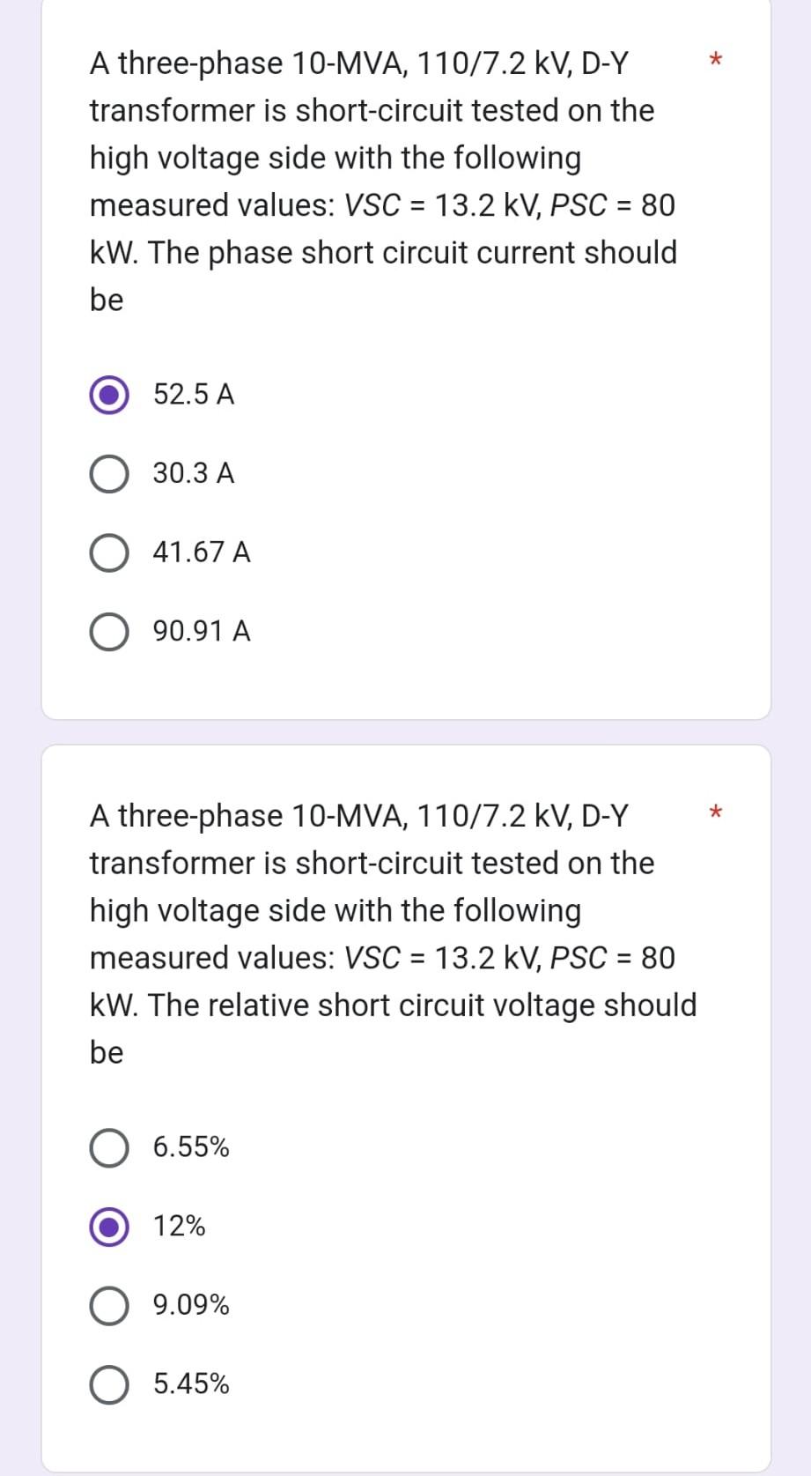Viewport: 811px width, 1476px height.
Task: Select the relative short circuit voltage question card
Action: [x=405, y=1101]
